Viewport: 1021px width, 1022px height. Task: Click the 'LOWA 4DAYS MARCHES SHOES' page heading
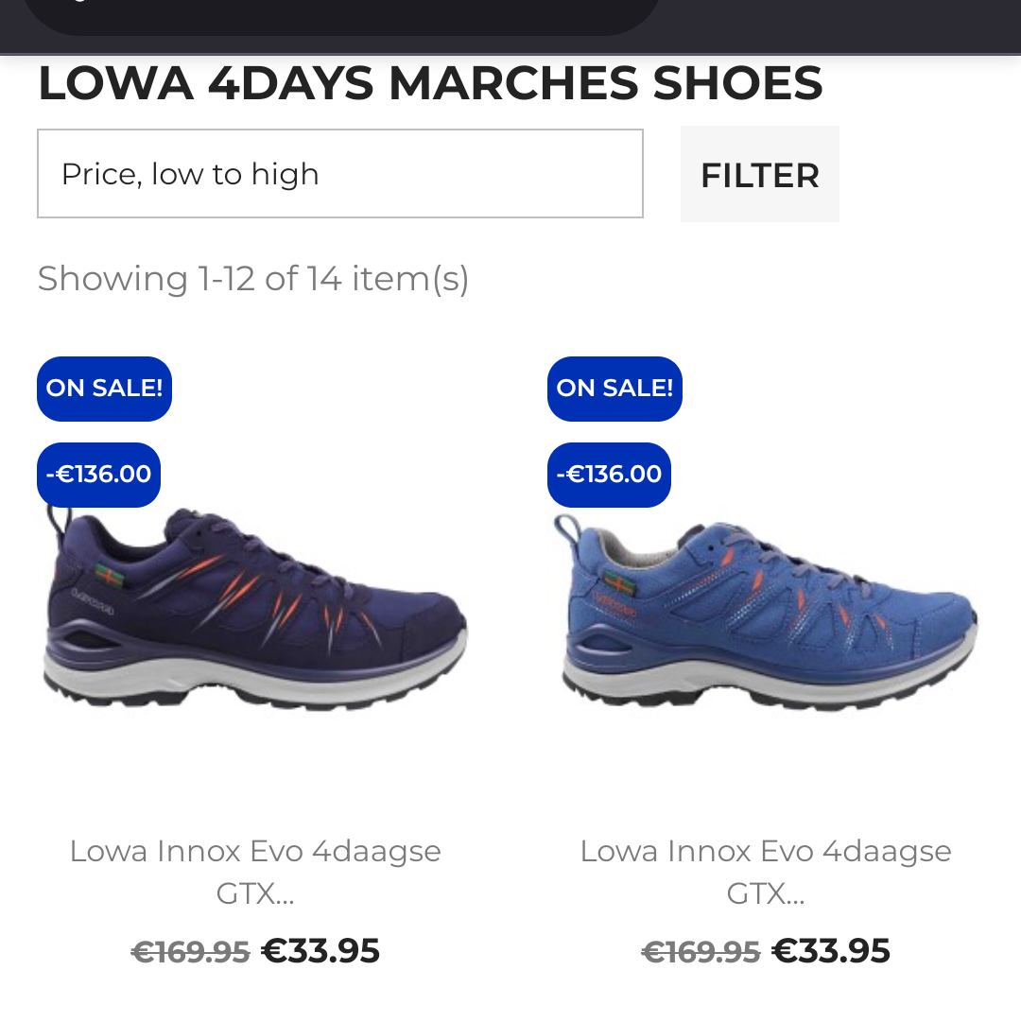pyautogui.click(x=430, y=84)
